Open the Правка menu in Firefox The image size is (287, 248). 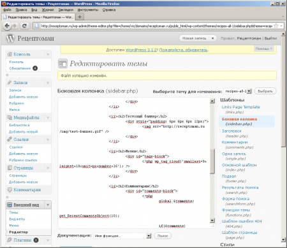(x=21, y=10)
